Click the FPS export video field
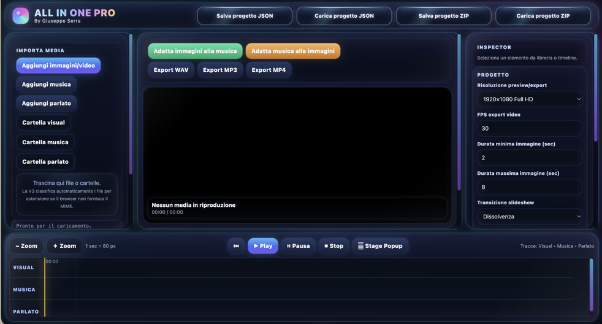This screenshot has width=602, height=324. [530, 128]
